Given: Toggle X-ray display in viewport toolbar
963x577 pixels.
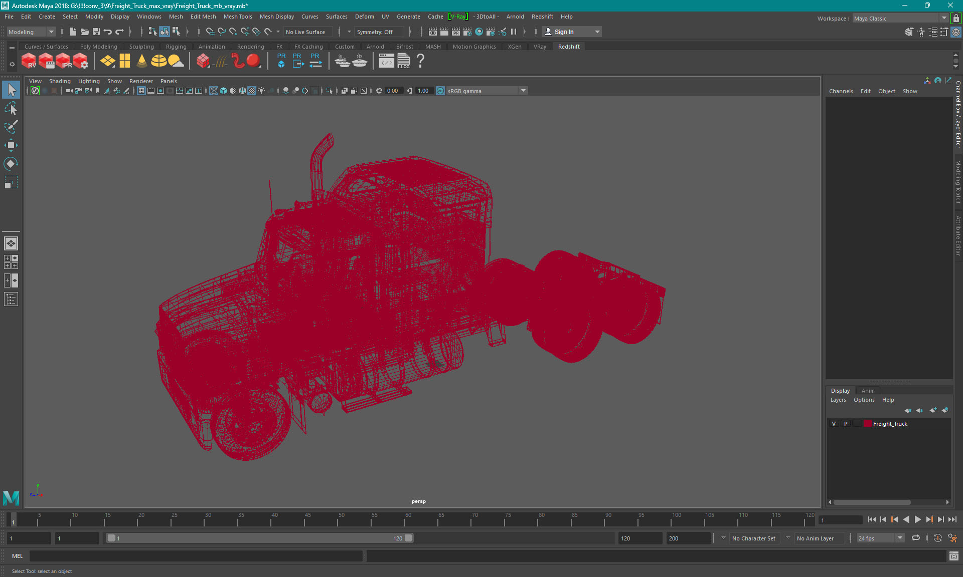Looking at the screenshot, I should pos(344,91).
